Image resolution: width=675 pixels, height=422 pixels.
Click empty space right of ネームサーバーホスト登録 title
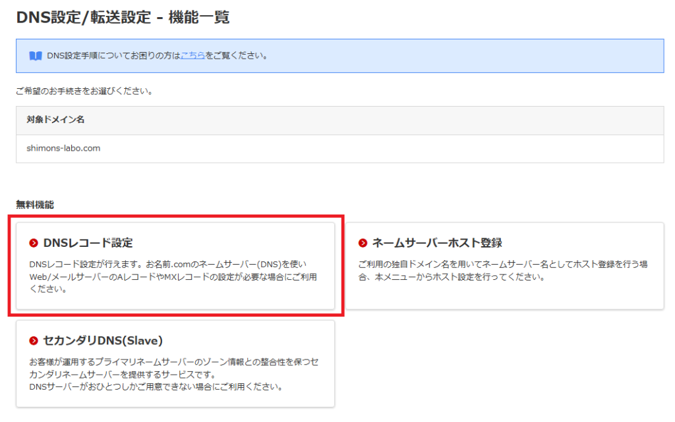coord(580,244)
